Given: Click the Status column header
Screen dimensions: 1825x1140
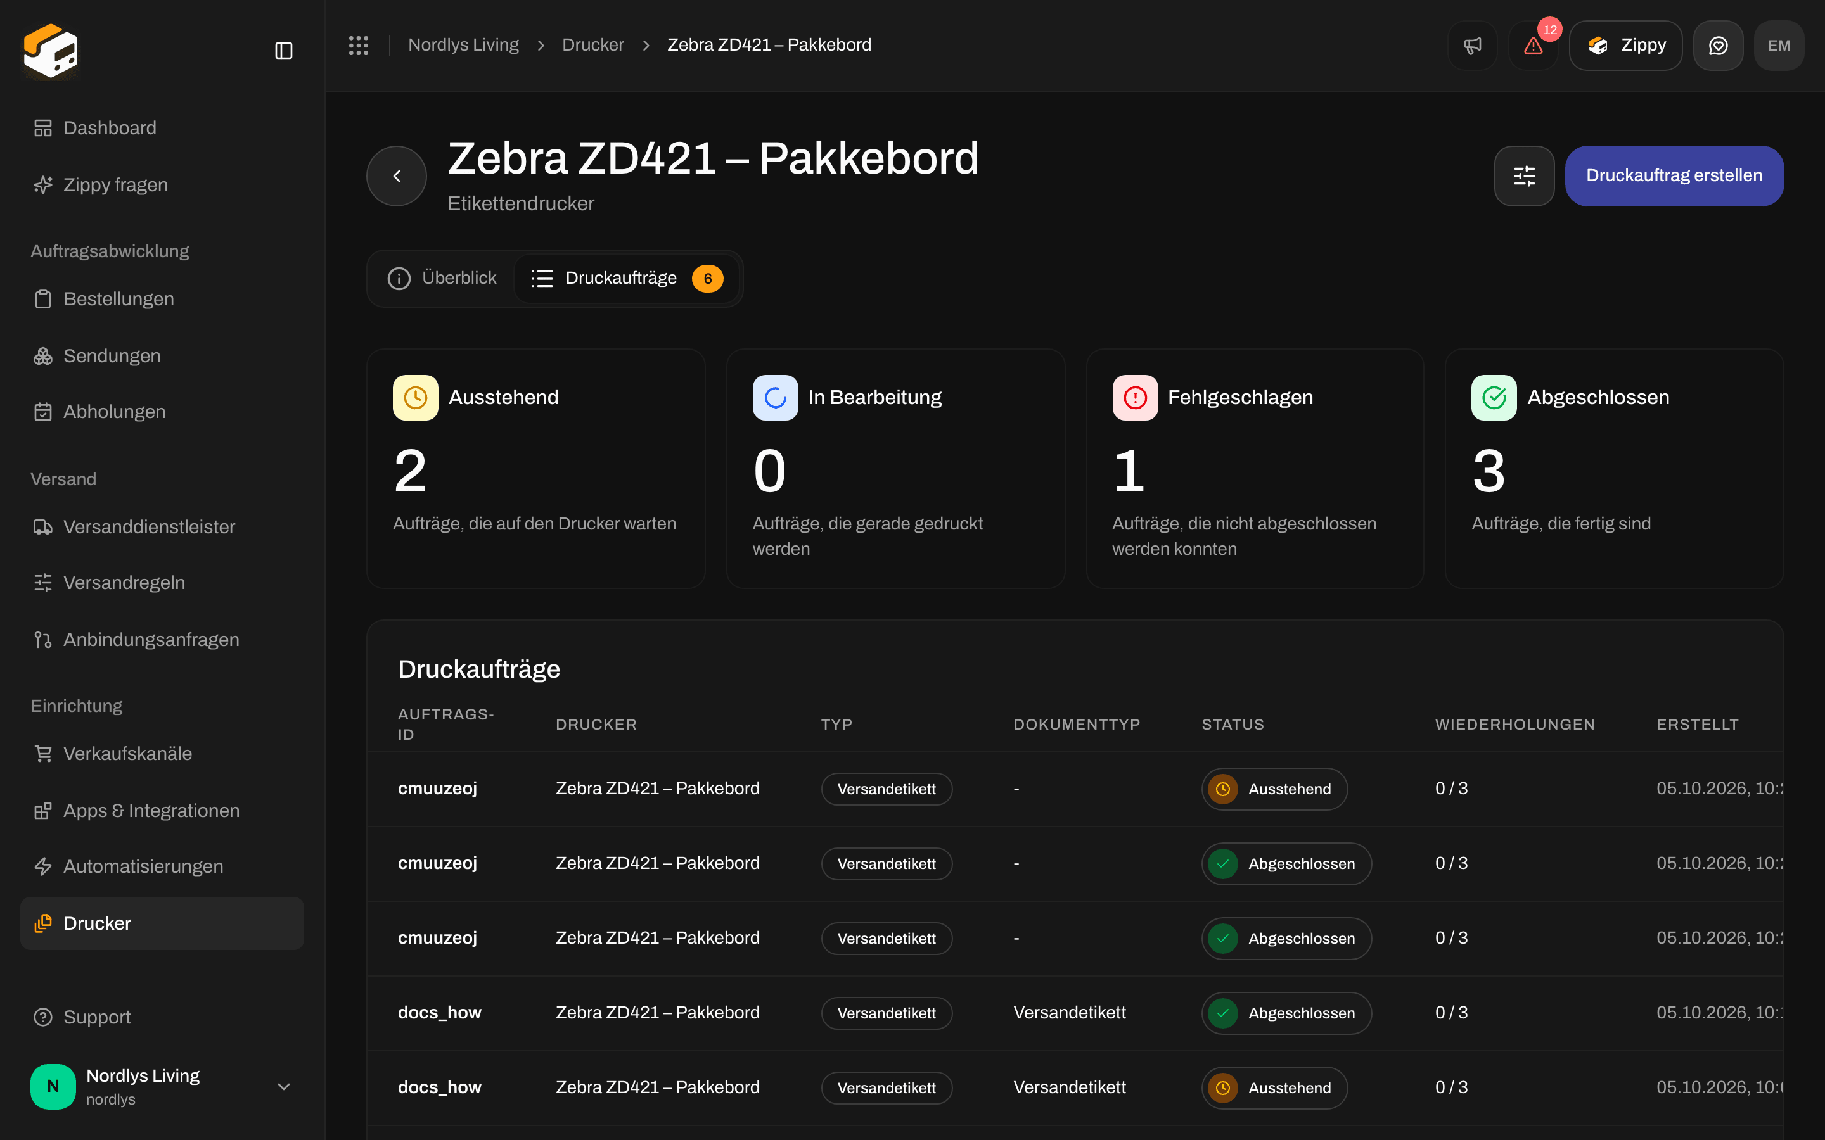Looking at the screenshot, I should pos(1233,725).
